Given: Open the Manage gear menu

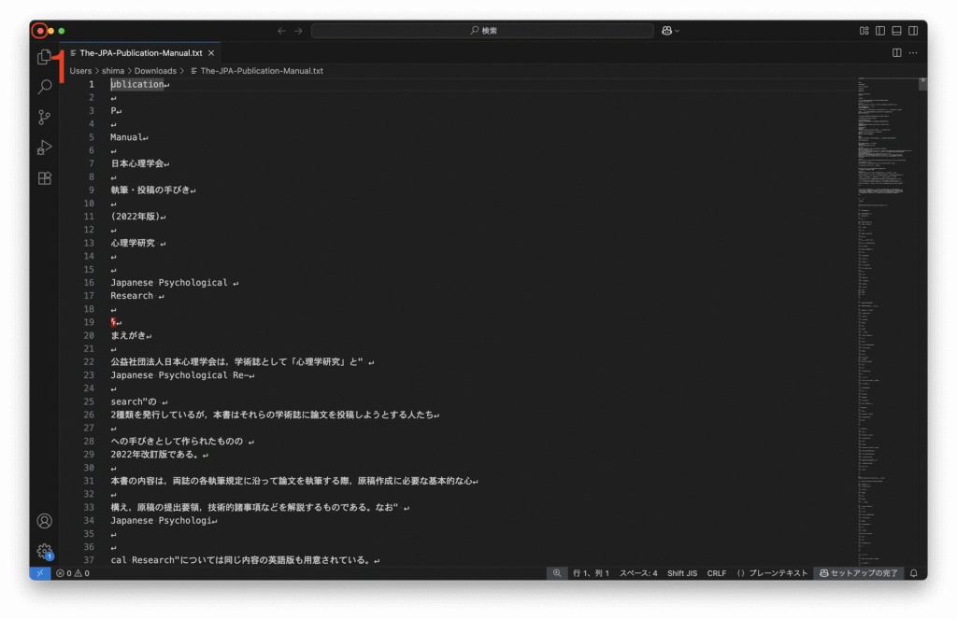Looking at the screenshot, I should click(44, 551).
